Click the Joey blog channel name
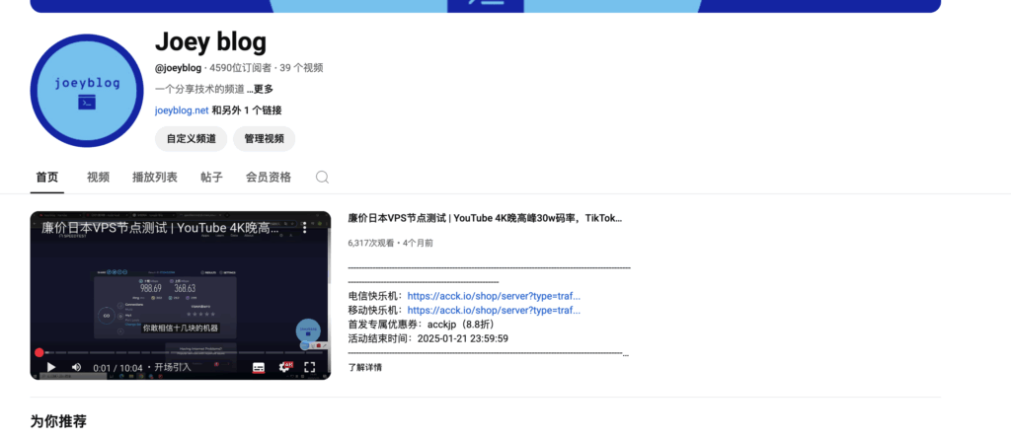Screen dimensions: 1011x438 [211, 41]
